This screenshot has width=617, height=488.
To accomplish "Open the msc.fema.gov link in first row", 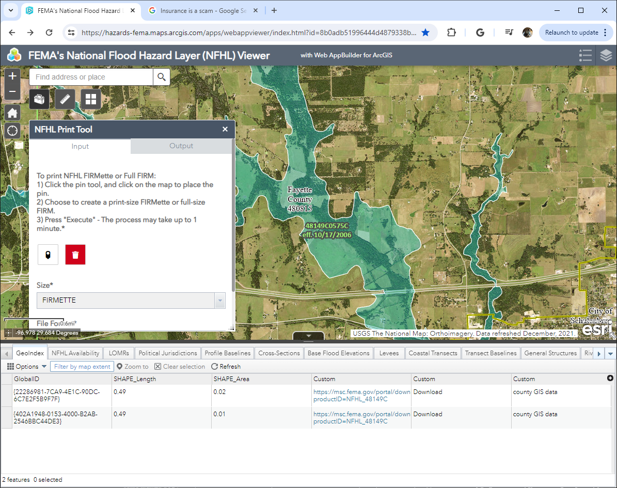I will pyautogui.click(x=361, y=396).
